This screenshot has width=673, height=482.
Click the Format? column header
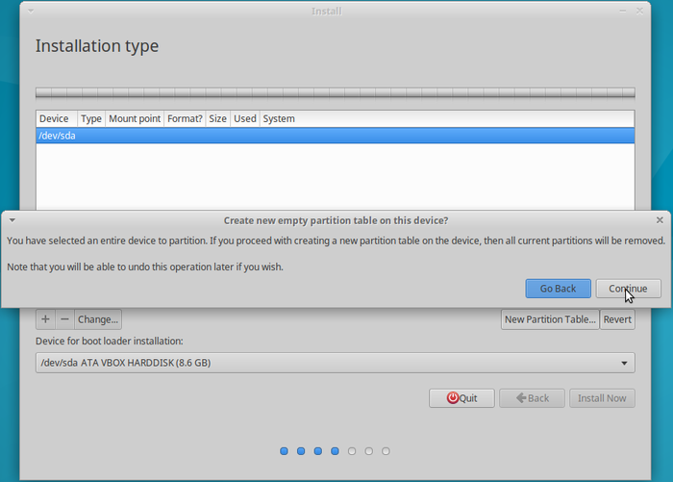click(x=185, y=118)
